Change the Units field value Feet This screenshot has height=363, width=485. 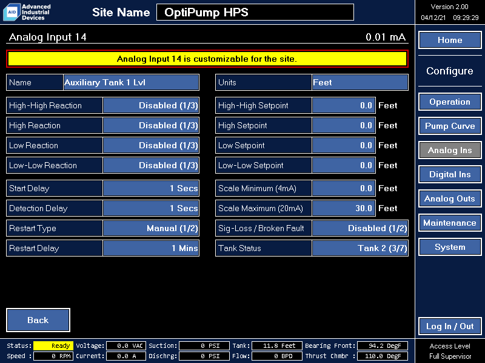tap(360, 82)
